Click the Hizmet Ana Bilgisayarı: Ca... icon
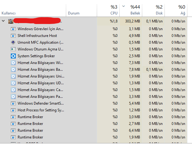 13,90
